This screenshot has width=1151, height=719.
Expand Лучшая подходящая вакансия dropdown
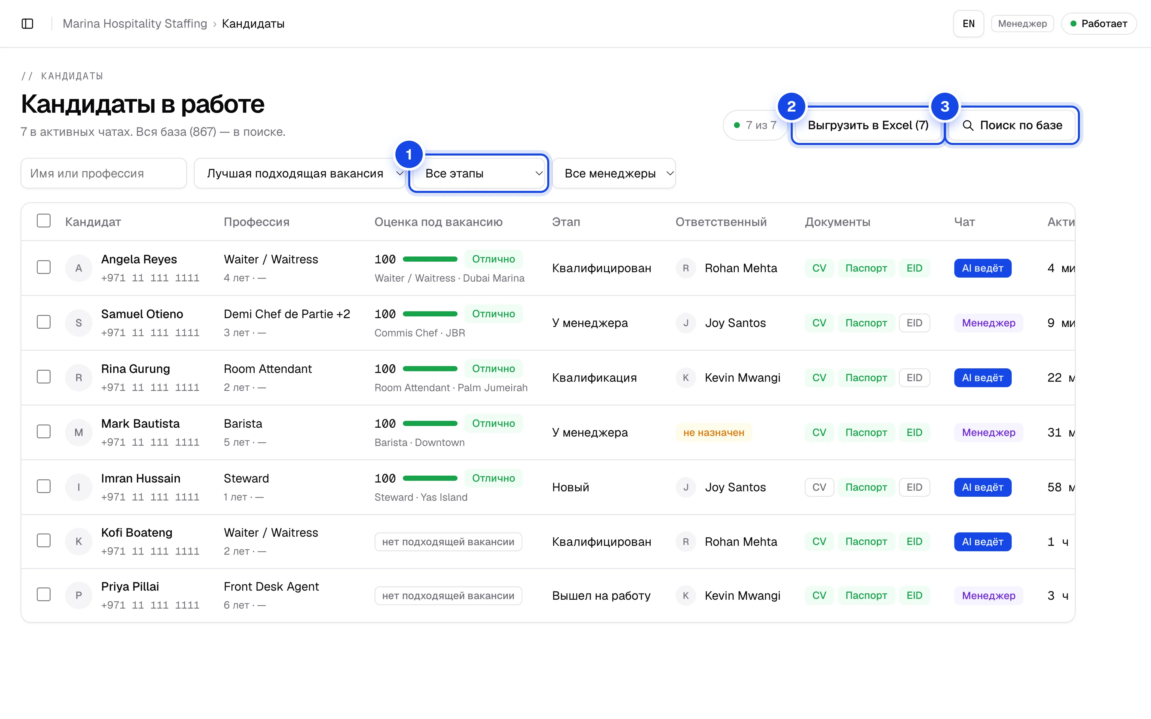(x=299, y=174)
